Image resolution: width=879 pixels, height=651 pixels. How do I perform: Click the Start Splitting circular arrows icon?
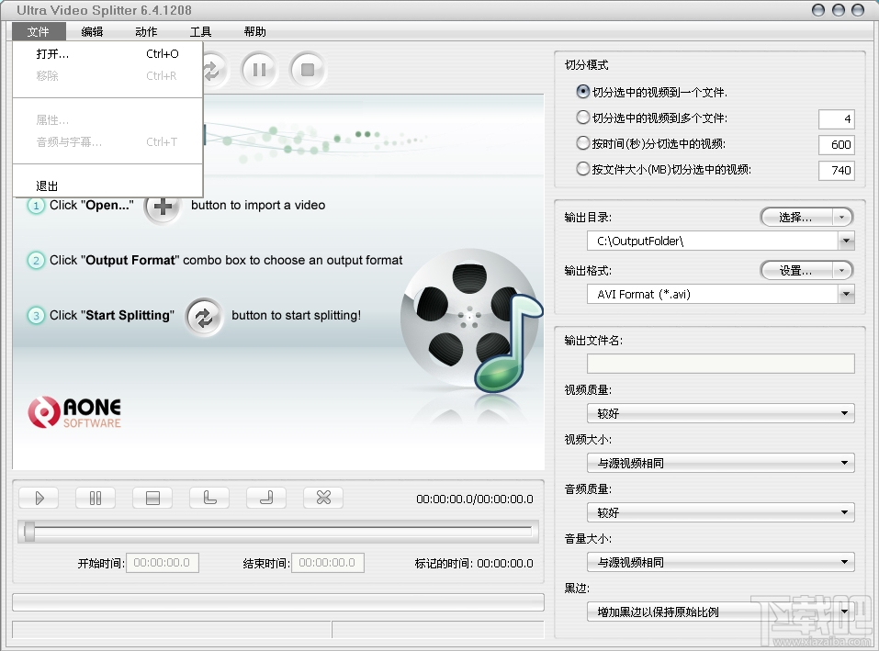(x=210, y=70)
